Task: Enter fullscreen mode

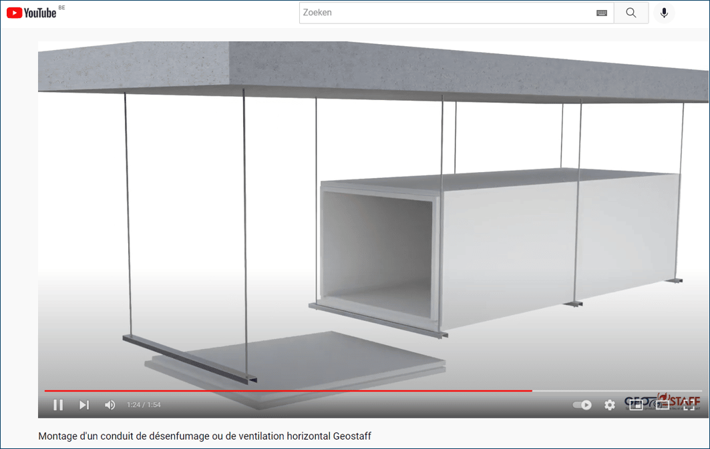Action: 689,404
